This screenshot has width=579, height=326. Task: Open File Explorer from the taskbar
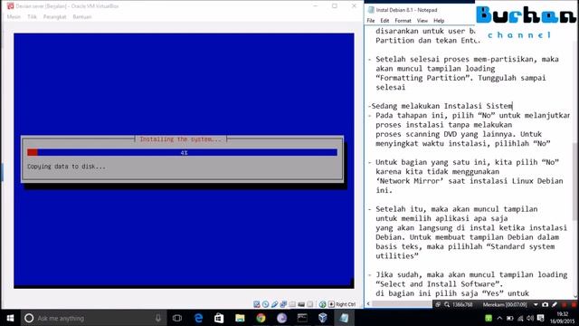click(x=240, y=318)
